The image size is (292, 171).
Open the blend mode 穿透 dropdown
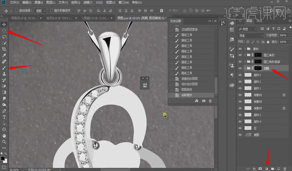251,35
